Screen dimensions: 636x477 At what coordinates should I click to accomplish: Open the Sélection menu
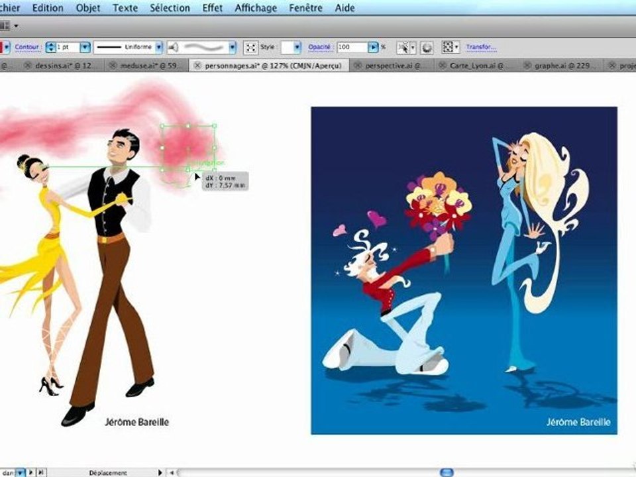click(x=170, y=8)
